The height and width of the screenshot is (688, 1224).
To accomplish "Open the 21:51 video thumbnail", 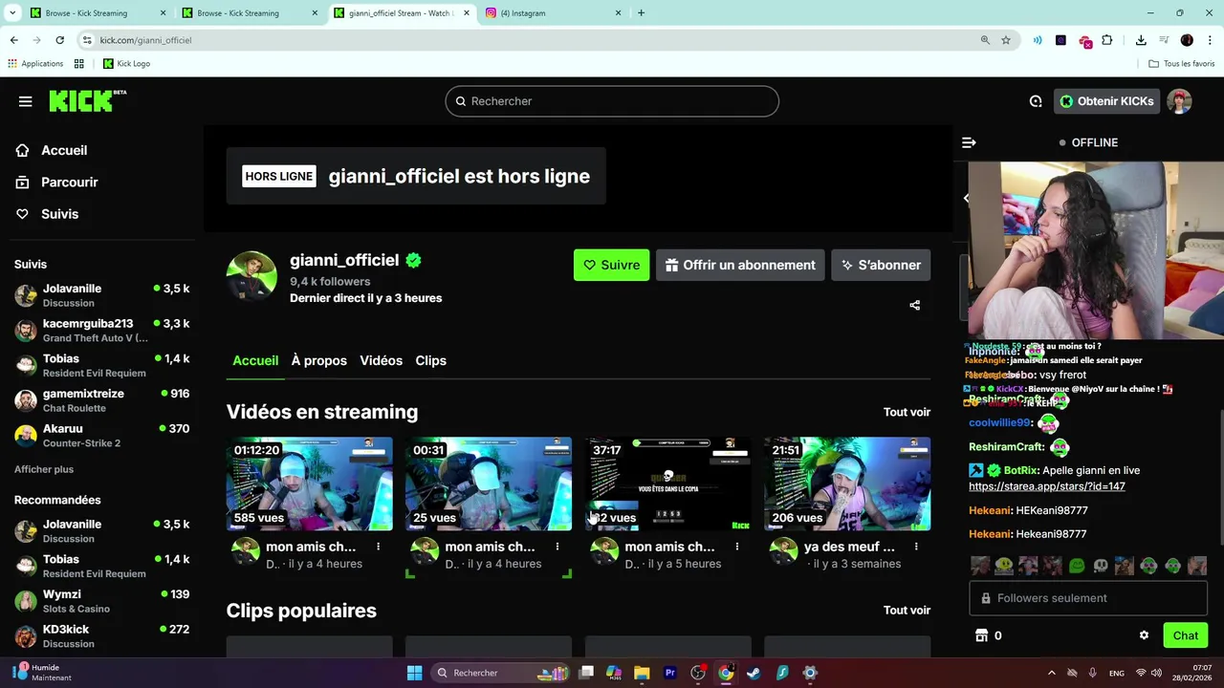I will (x=847, y=484).
